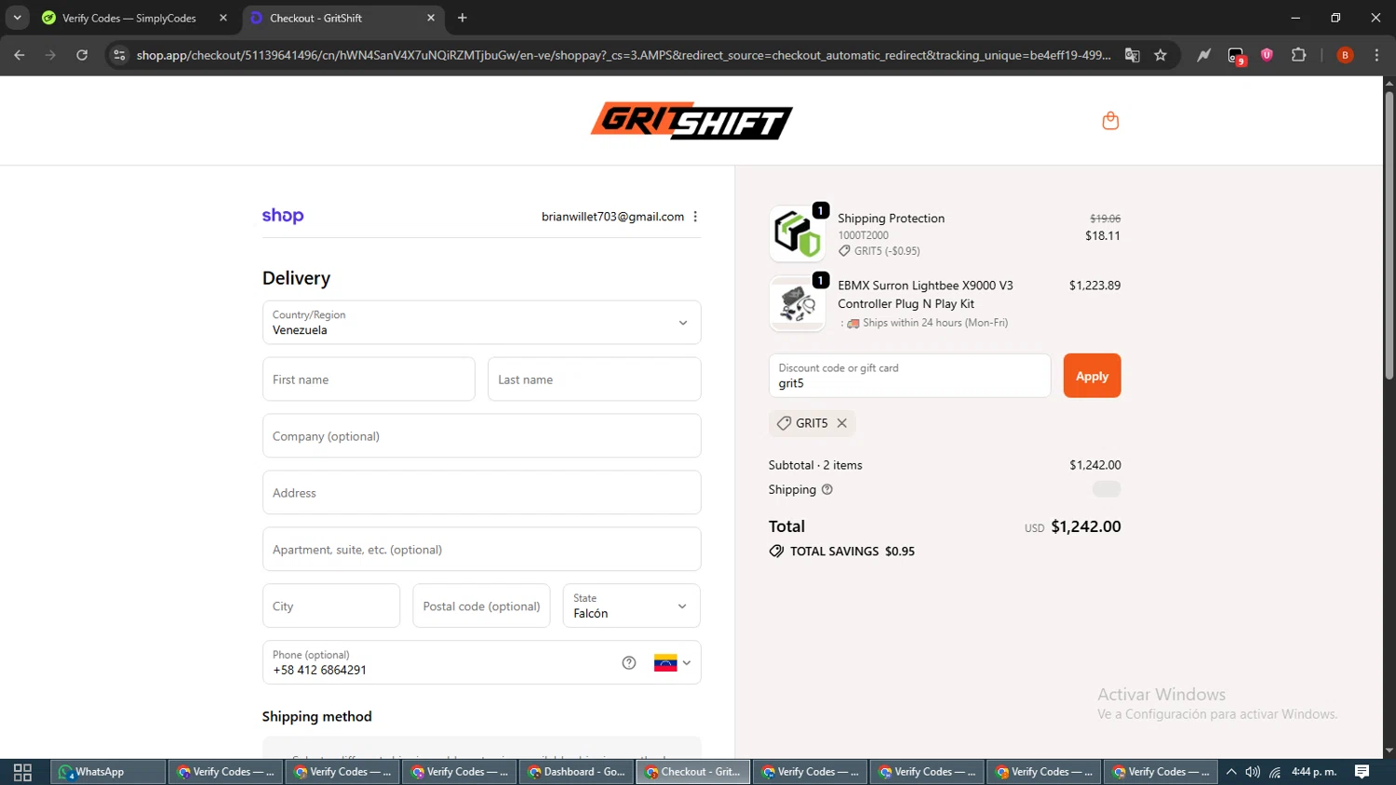Show shipping info help icon
This screenshot has width=1396, height=785.
(x=826, y=490)
